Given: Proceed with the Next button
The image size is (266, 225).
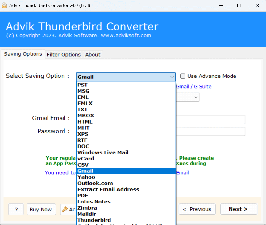Looking at the screenshot, I should coord(239,209).
